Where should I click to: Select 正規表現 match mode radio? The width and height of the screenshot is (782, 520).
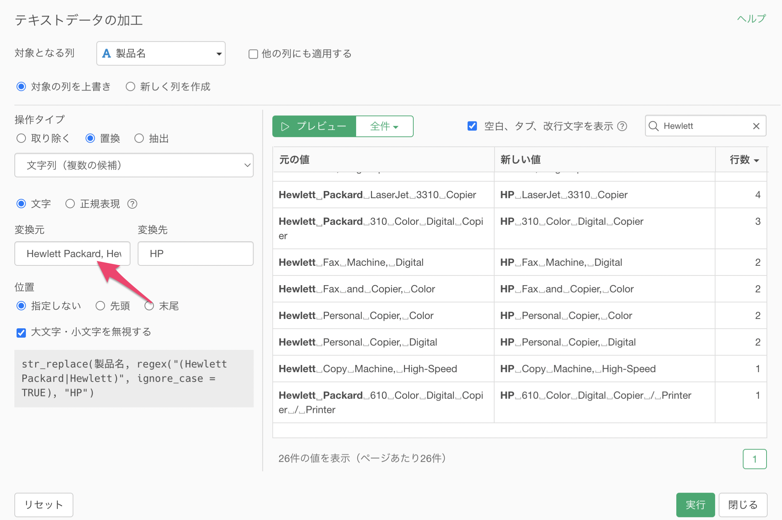point(70,204)
